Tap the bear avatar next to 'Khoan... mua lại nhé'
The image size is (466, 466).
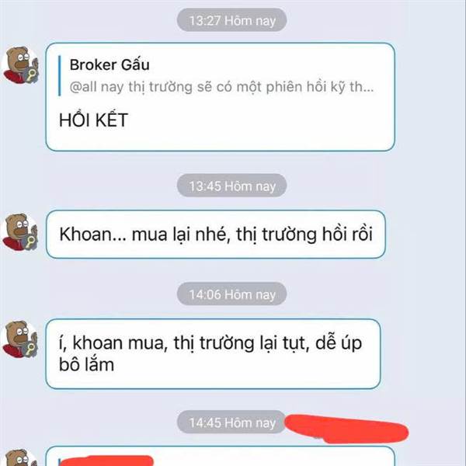click(20, 231)
